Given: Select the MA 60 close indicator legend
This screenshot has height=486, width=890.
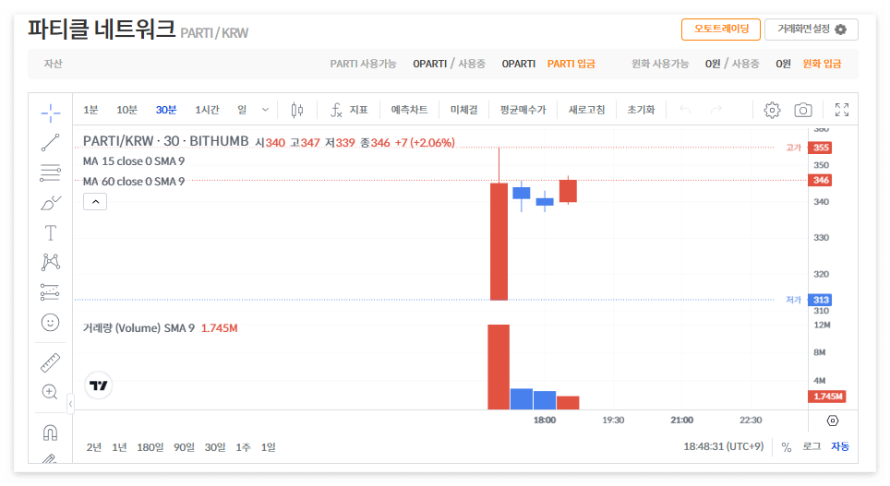Looking at the screenshot, I should click(x=134, y=182).
